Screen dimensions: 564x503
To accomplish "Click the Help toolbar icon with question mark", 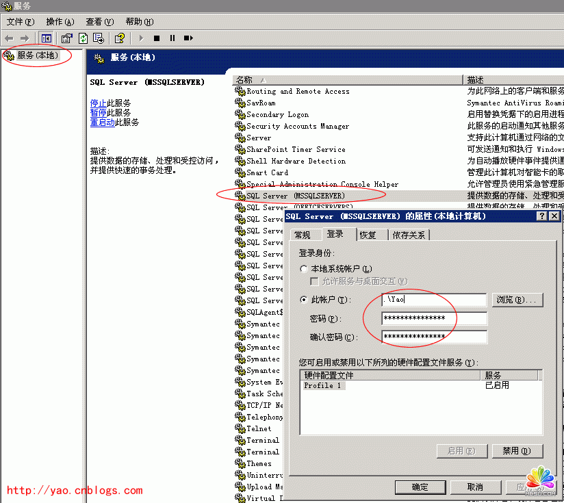I will click(120, 38).
